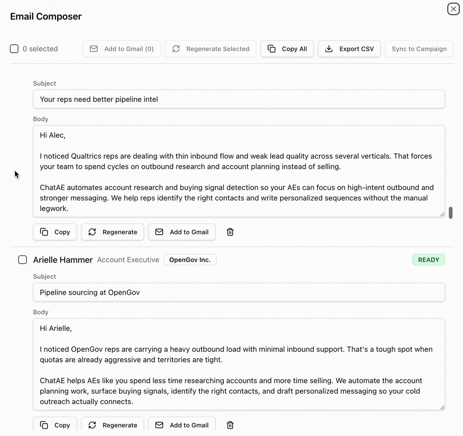This screenshot has height=436, width=463.
Task: Copy Arielle's OpenGov email
Action: (55, 425)
